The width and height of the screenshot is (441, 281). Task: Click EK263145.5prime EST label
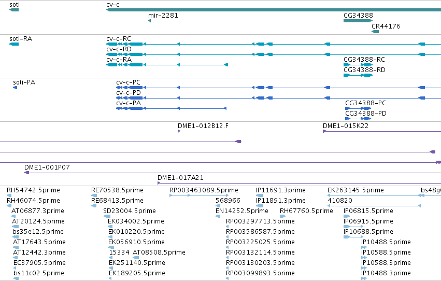(355, 190)
